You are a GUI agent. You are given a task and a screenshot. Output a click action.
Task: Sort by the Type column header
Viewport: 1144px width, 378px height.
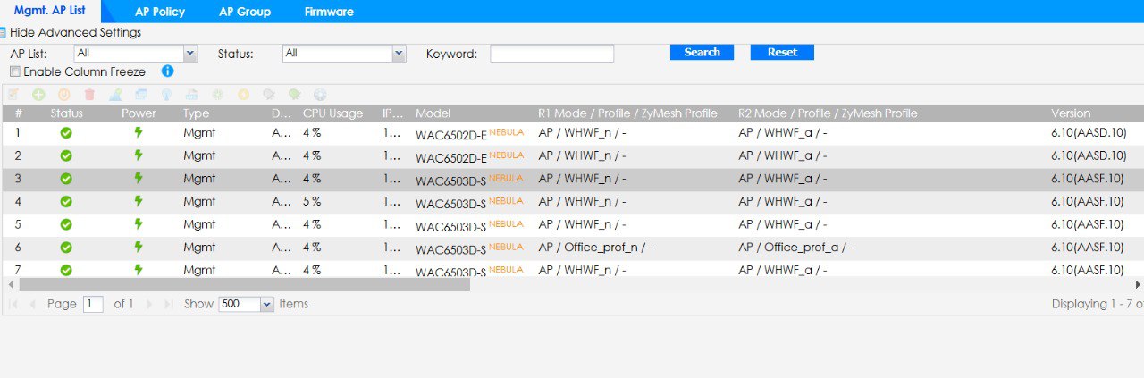pyautogui.click(x=196, y=113)
